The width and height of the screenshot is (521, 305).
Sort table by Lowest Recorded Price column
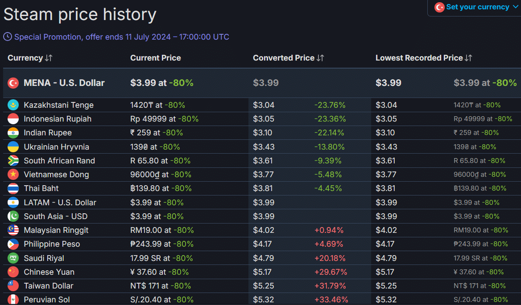424,58
